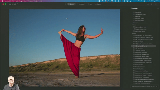Select album 09. Templates
Screen dimensions: 160x90
(x=139, y=48)
